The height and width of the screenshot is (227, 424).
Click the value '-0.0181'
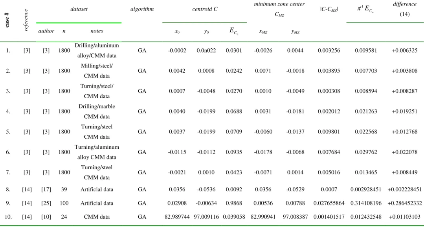[295, 112]
